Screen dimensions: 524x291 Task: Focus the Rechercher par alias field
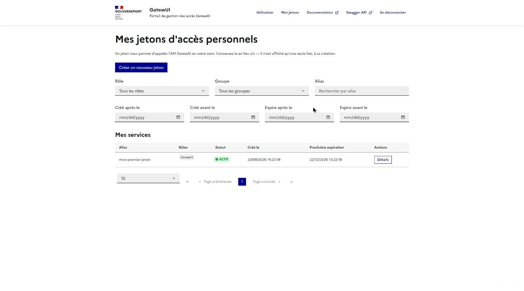(x=362, y=91)
